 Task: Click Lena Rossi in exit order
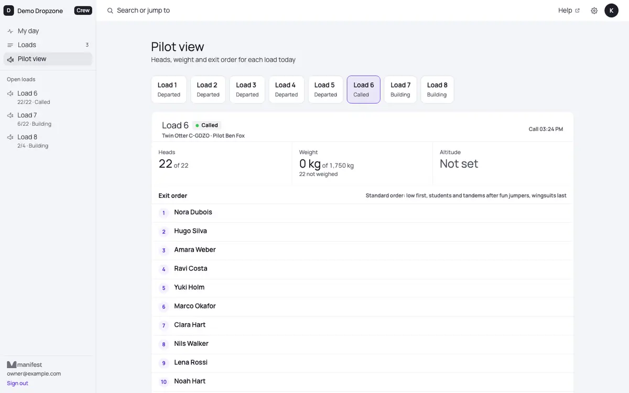click(x=191, y=363)
